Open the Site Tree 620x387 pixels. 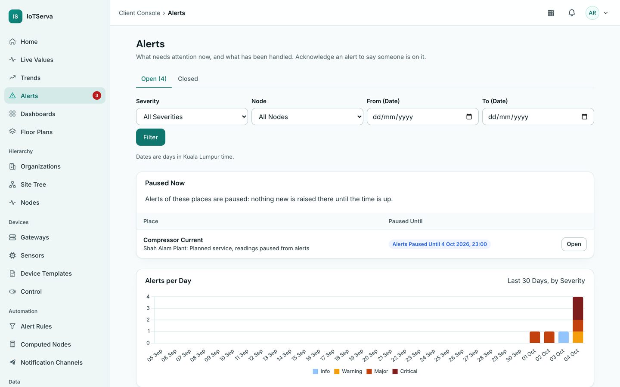point(55,184)
